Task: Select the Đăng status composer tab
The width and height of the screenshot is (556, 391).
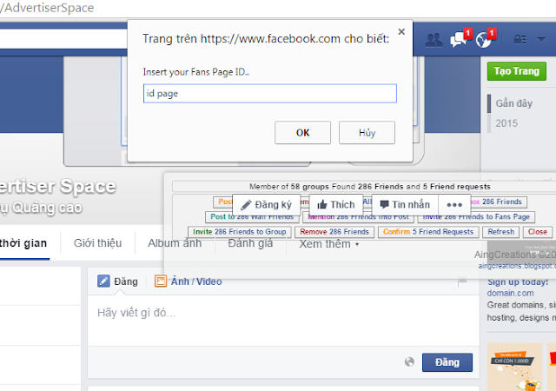Action: pyautogui.click(x=118, y=282)
